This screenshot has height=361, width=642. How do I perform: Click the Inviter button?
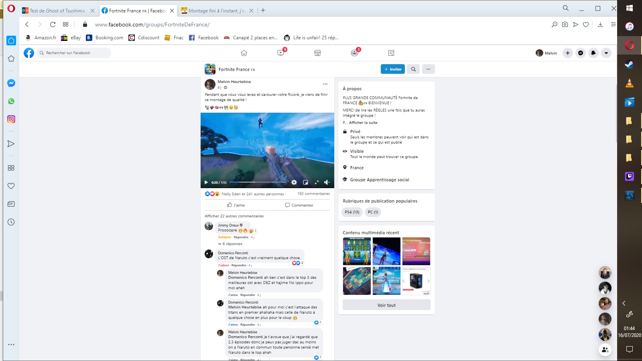coord(392,69)
